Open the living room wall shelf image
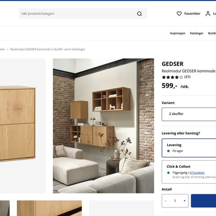 tap(103, 126)
